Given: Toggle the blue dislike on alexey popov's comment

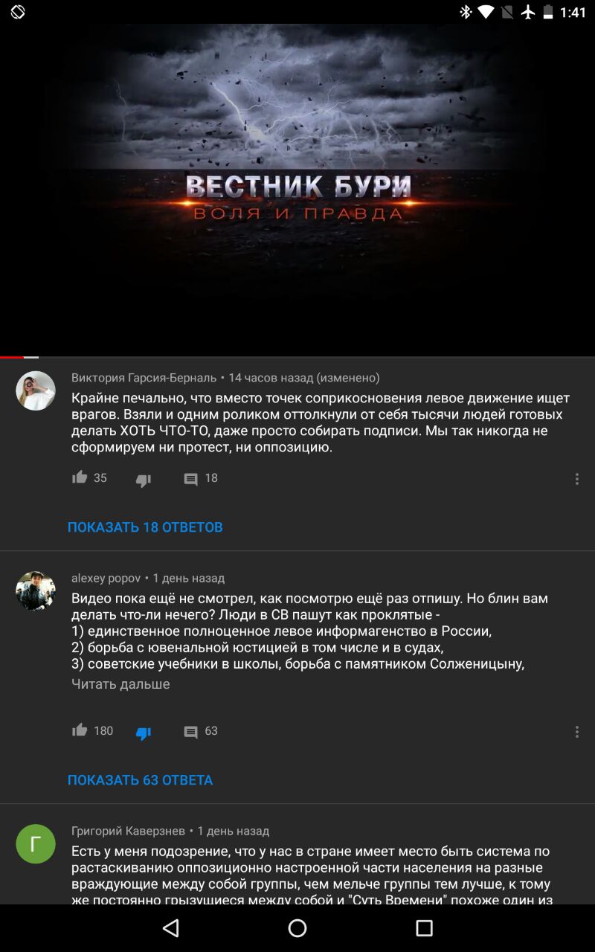Looking at the screenshot, I should coord(144,733).
